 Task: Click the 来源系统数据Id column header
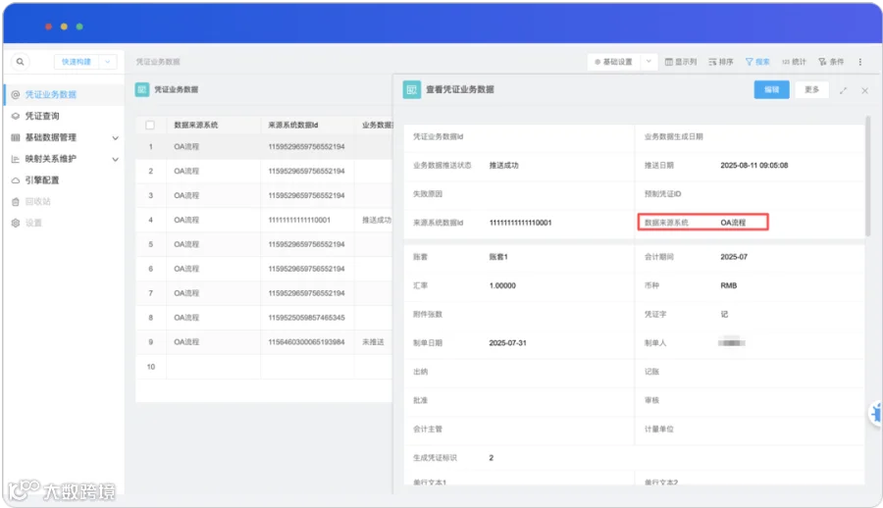point(292,125)
